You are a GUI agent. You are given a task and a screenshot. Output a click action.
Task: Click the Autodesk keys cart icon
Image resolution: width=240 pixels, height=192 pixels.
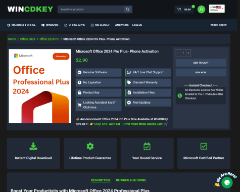point(79,105)
